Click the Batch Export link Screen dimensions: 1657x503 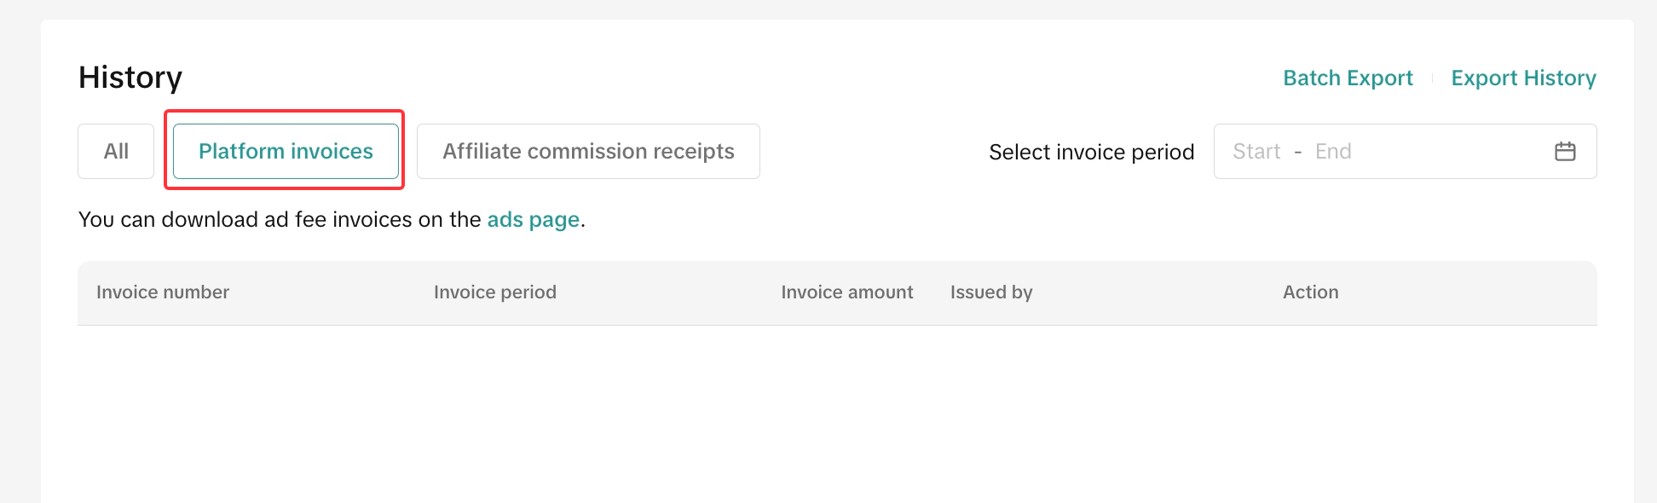[x=1348, y=78]
